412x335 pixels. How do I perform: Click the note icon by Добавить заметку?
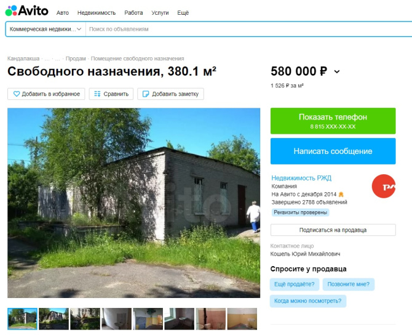tap(146, 94)
